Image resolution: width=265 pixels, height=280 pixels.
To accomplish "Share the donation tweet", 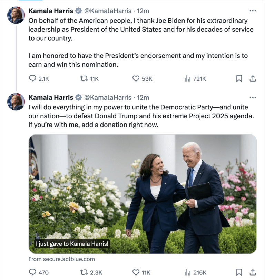I will (x=253, y=272).
